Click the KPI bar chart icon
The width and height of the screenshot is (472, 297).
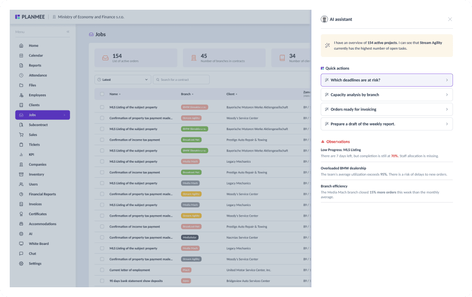[x=21, y=154]
